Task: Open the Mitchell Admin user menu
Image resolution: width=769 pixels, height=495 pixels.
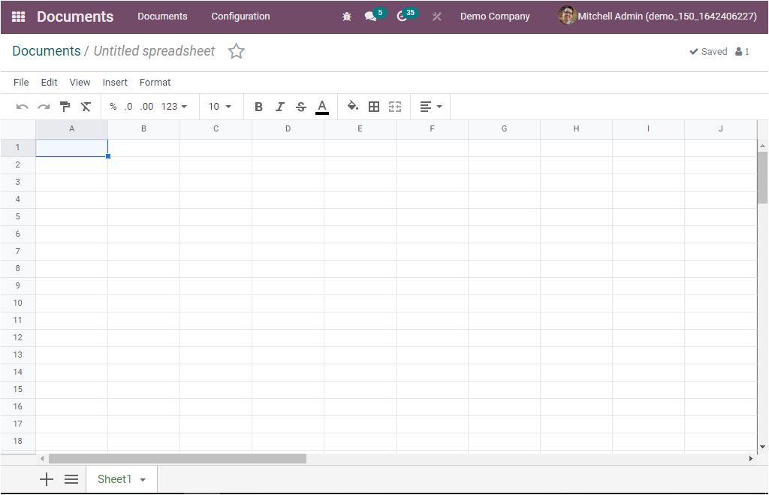Action: pos(658,16)
